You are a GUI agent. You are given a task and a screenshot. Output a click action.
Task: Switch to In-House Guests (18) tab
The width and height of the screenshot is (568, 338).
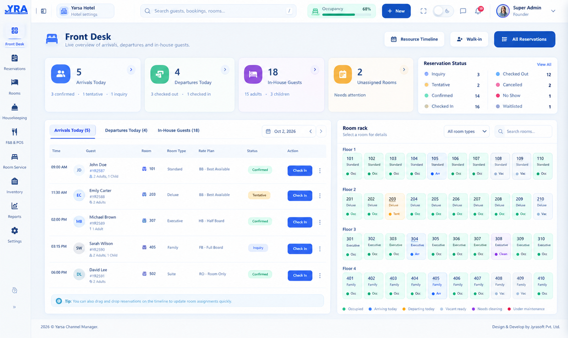tap(179, 130)
